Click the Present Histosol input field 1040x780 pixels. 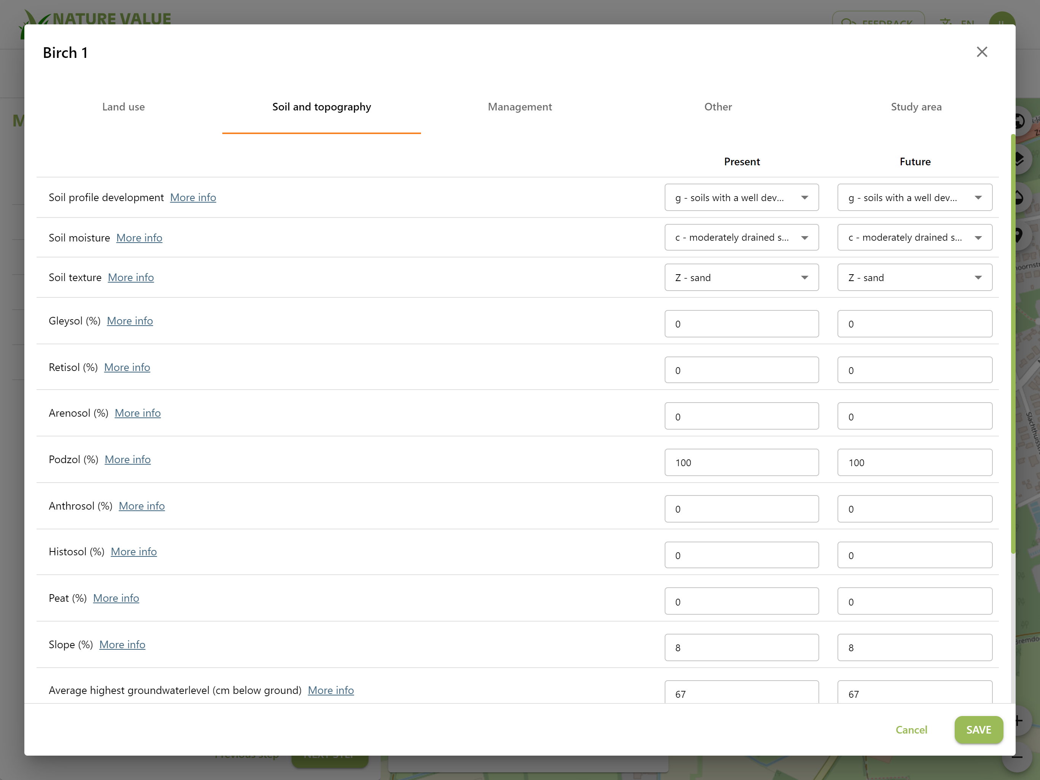[742, 555]
